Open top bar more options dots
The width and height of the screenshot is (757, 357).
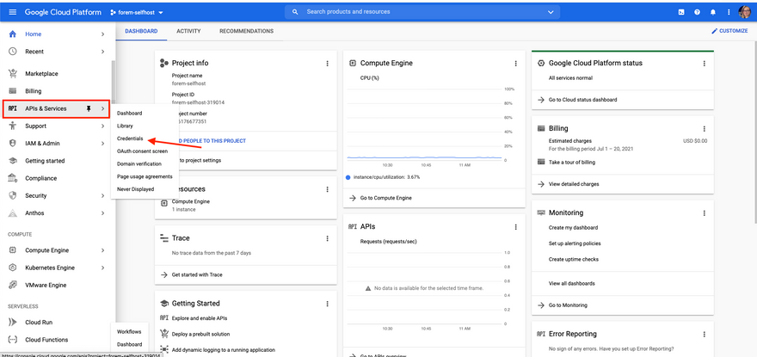729,12
